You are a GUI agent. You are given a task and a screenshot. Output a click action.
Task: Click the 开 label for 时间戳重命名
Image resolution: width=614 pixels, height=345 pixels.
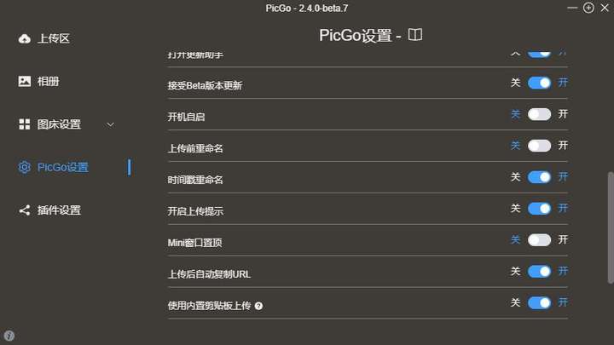click(x=563, y=177)
